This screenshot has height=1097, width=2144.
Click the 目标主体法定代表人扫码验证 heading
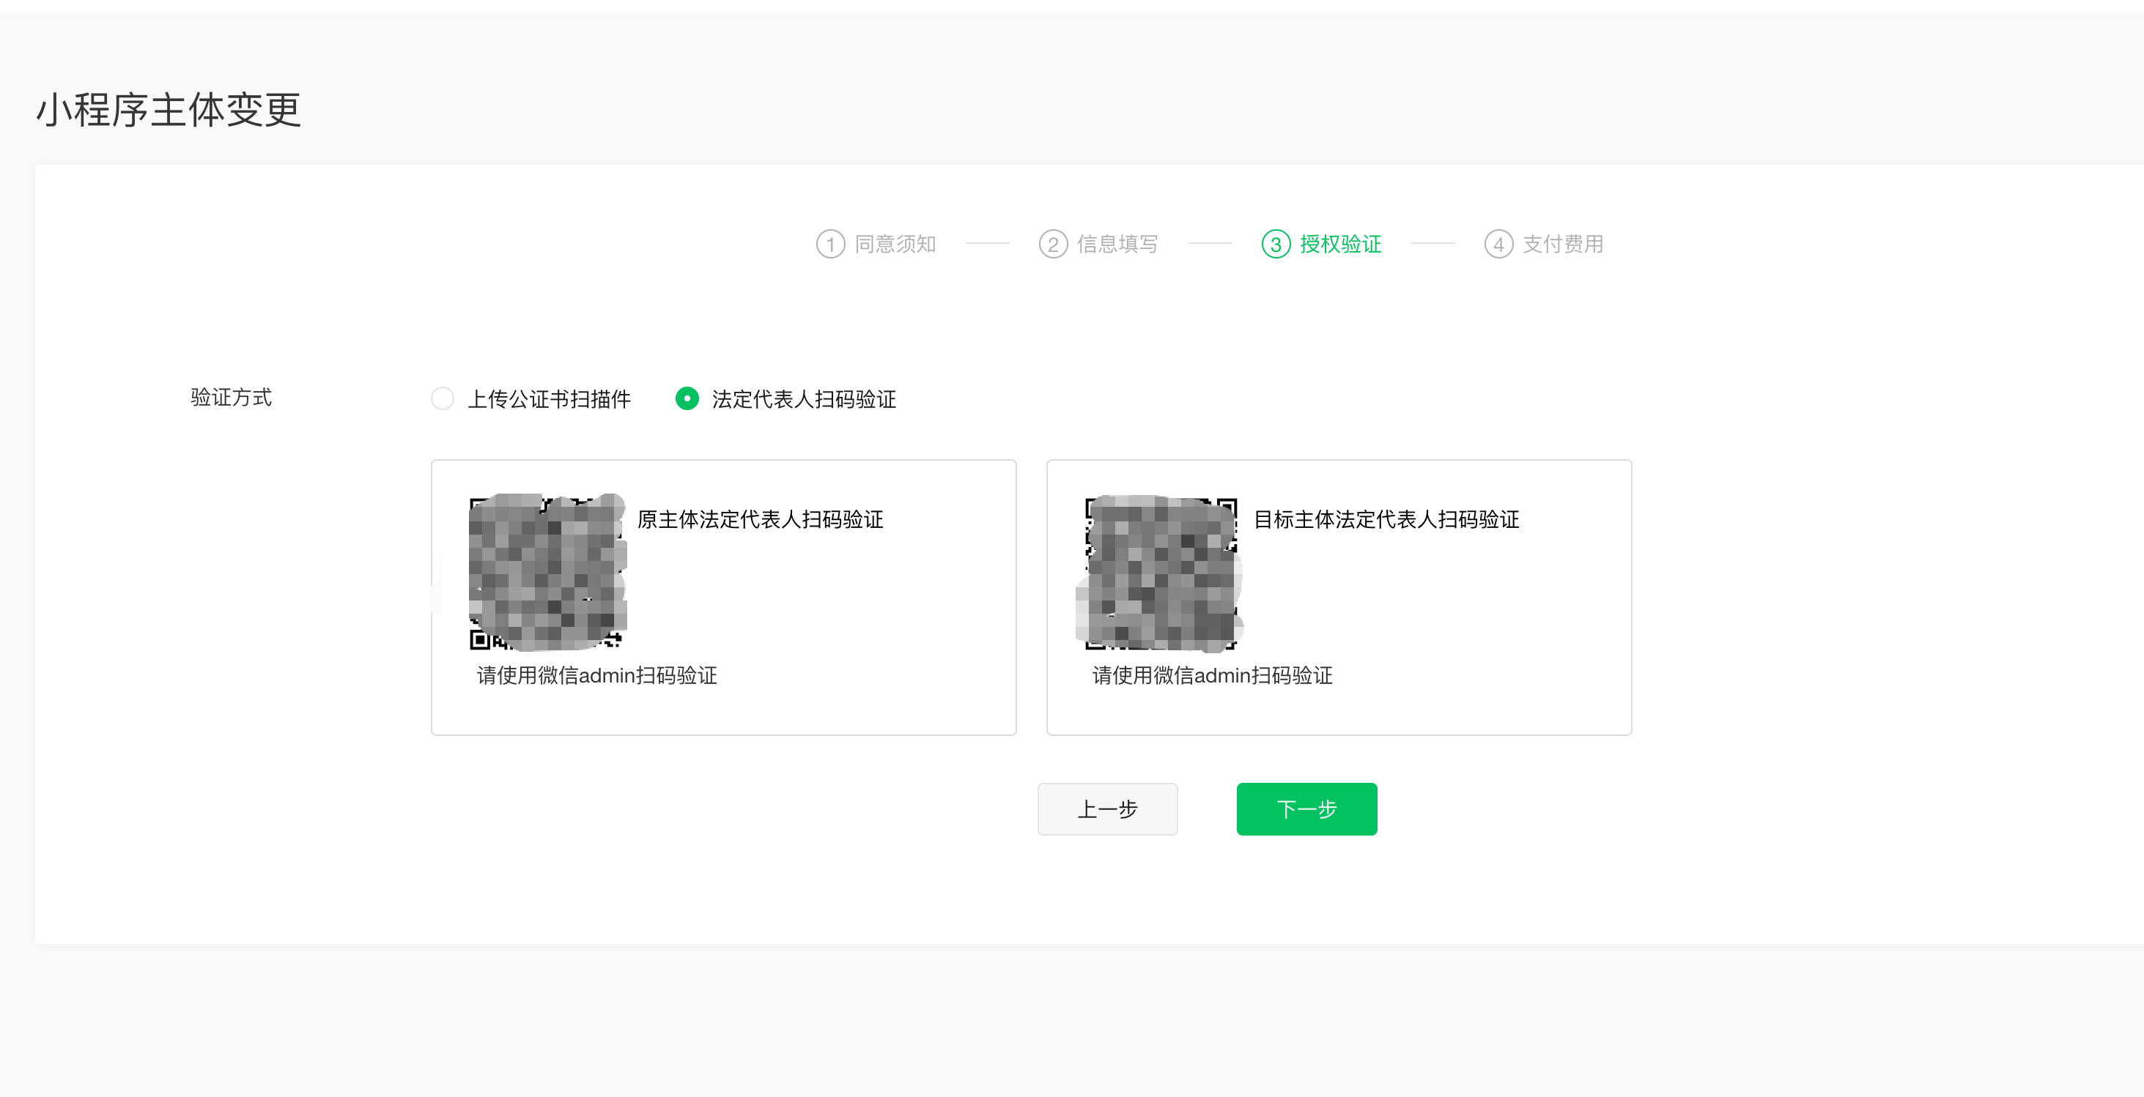(x=1386, y=519)
